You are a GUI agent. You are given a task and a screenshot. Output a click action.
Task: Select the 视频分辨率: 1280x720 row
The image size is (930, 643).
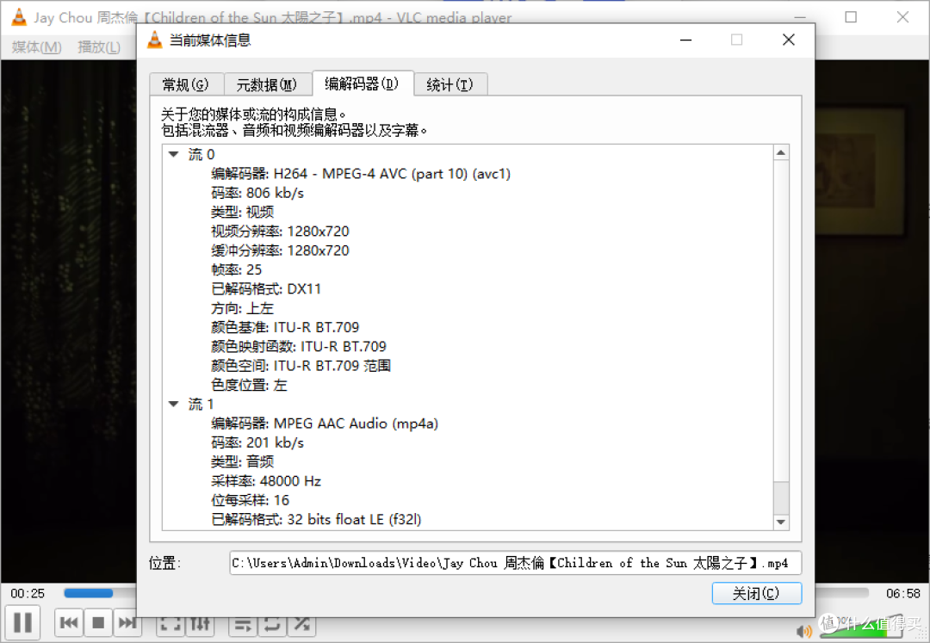(280, 232)
